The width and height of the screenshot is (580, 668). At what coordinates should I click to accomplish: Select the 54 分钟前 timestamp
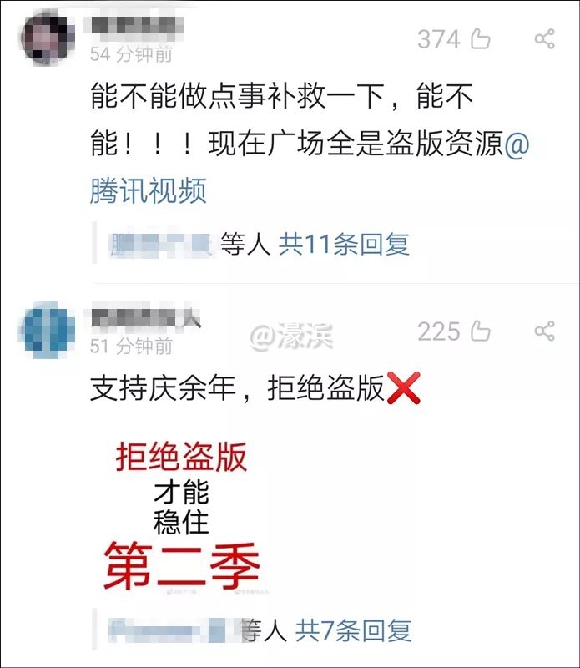coord(131,54)
